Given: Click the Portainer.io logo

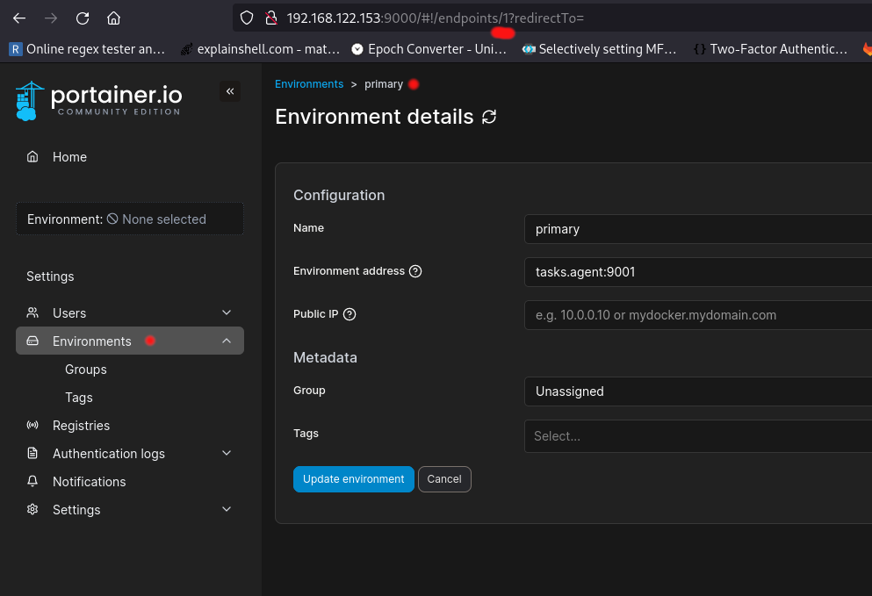Looking at the screenshot, I should pos(99,101).
